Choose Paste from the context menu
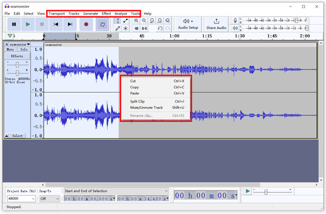326x214 pixels. click(x=156, y=93)
